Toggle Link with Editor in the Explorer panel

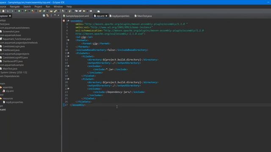47,16
